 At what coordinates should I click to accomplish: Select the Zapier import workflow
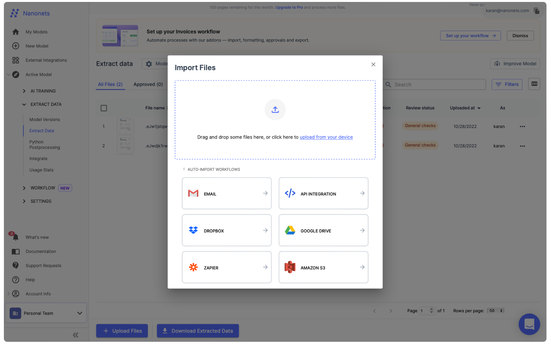click(226, 267)
